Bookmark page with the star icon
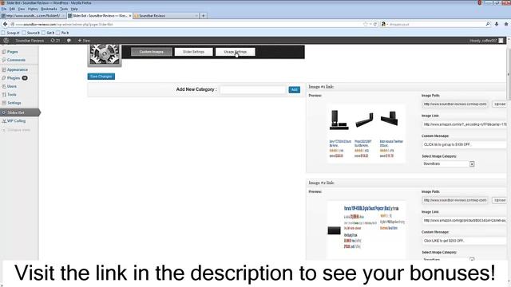511x287 pixels. coord(366,24)
